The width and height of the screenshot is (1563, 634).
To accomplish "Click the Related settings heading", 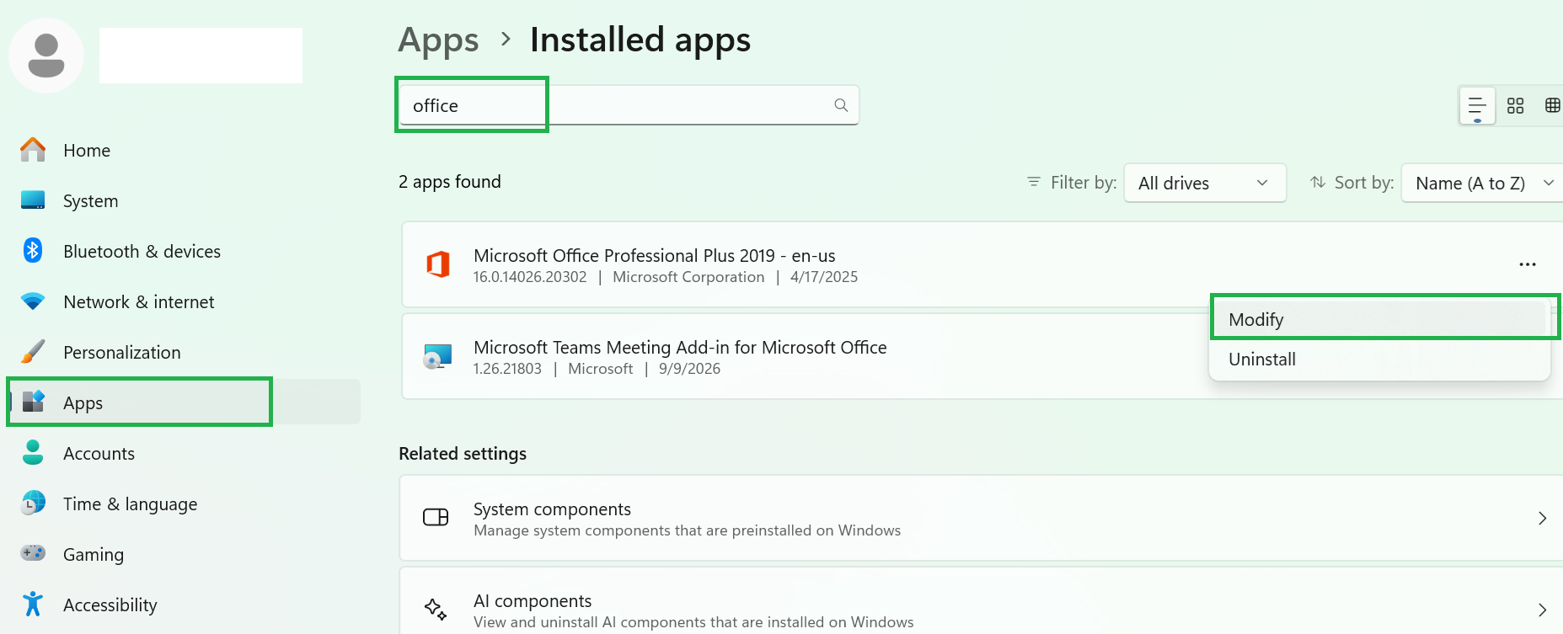I will point(463,454).
